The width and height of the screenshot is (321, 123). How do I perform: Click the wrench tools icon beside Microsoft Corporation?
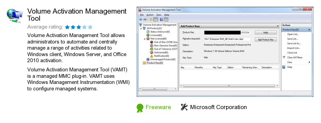(x=184, y=107)
